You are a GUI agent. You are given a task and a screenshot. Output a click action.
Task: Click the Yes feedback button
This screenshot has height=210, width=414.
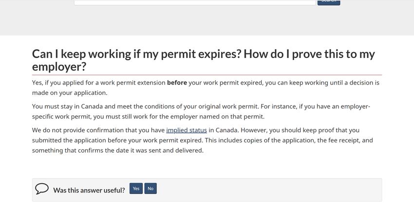[136, 189]
